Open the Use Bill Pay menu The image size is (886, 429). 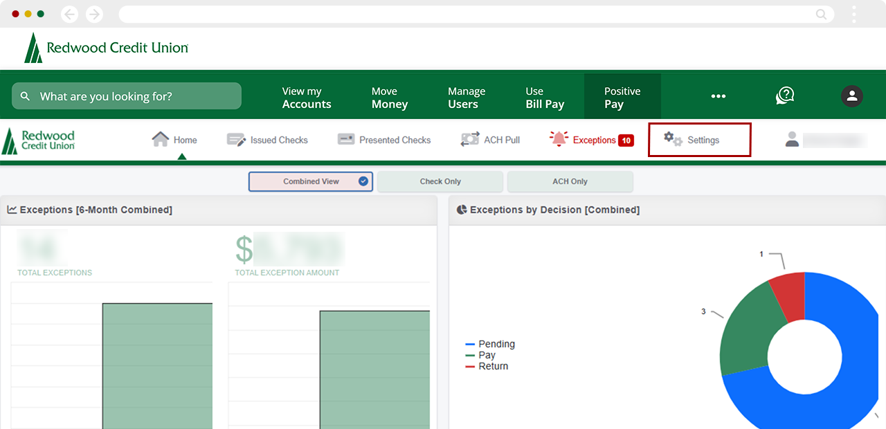click(545, 98)
